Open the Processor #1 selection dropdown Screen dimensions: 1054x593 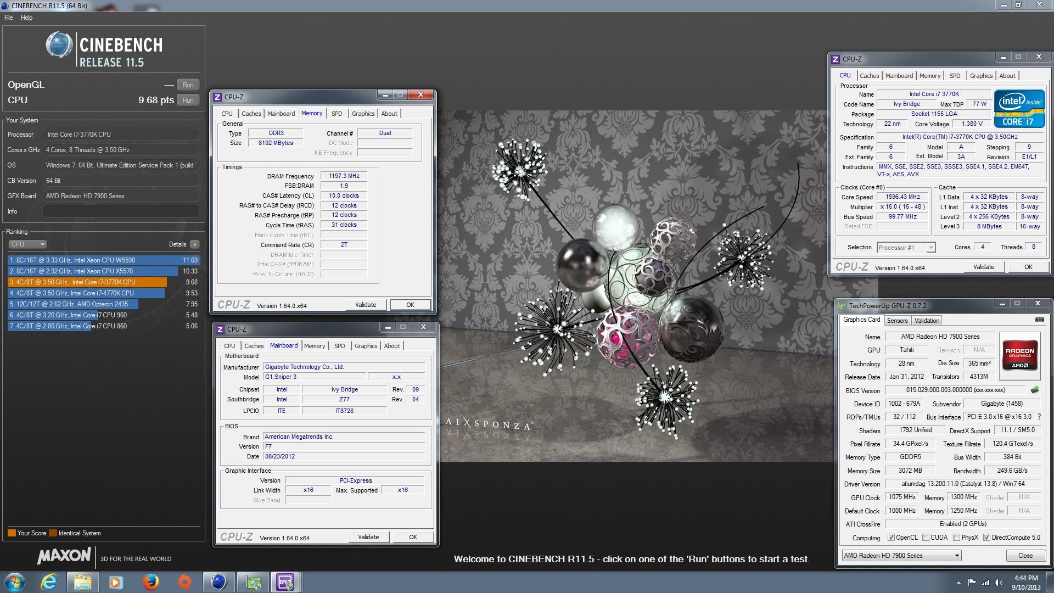[x=906, y=248]
